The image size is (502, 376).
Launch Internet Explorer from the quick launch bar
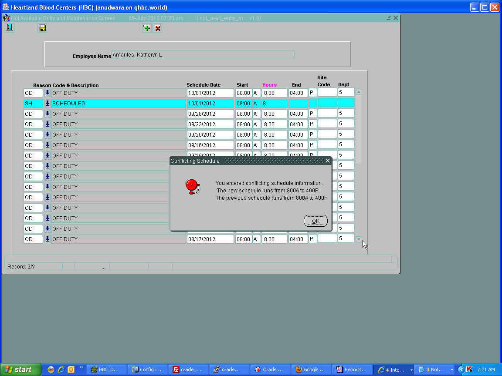pyautogui.click(x=61, y=369)
